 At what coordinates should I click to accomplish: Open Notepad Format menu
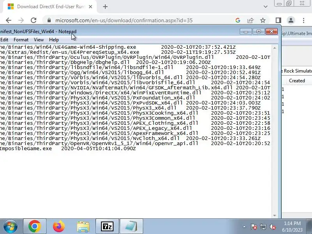tap(21, 40)
